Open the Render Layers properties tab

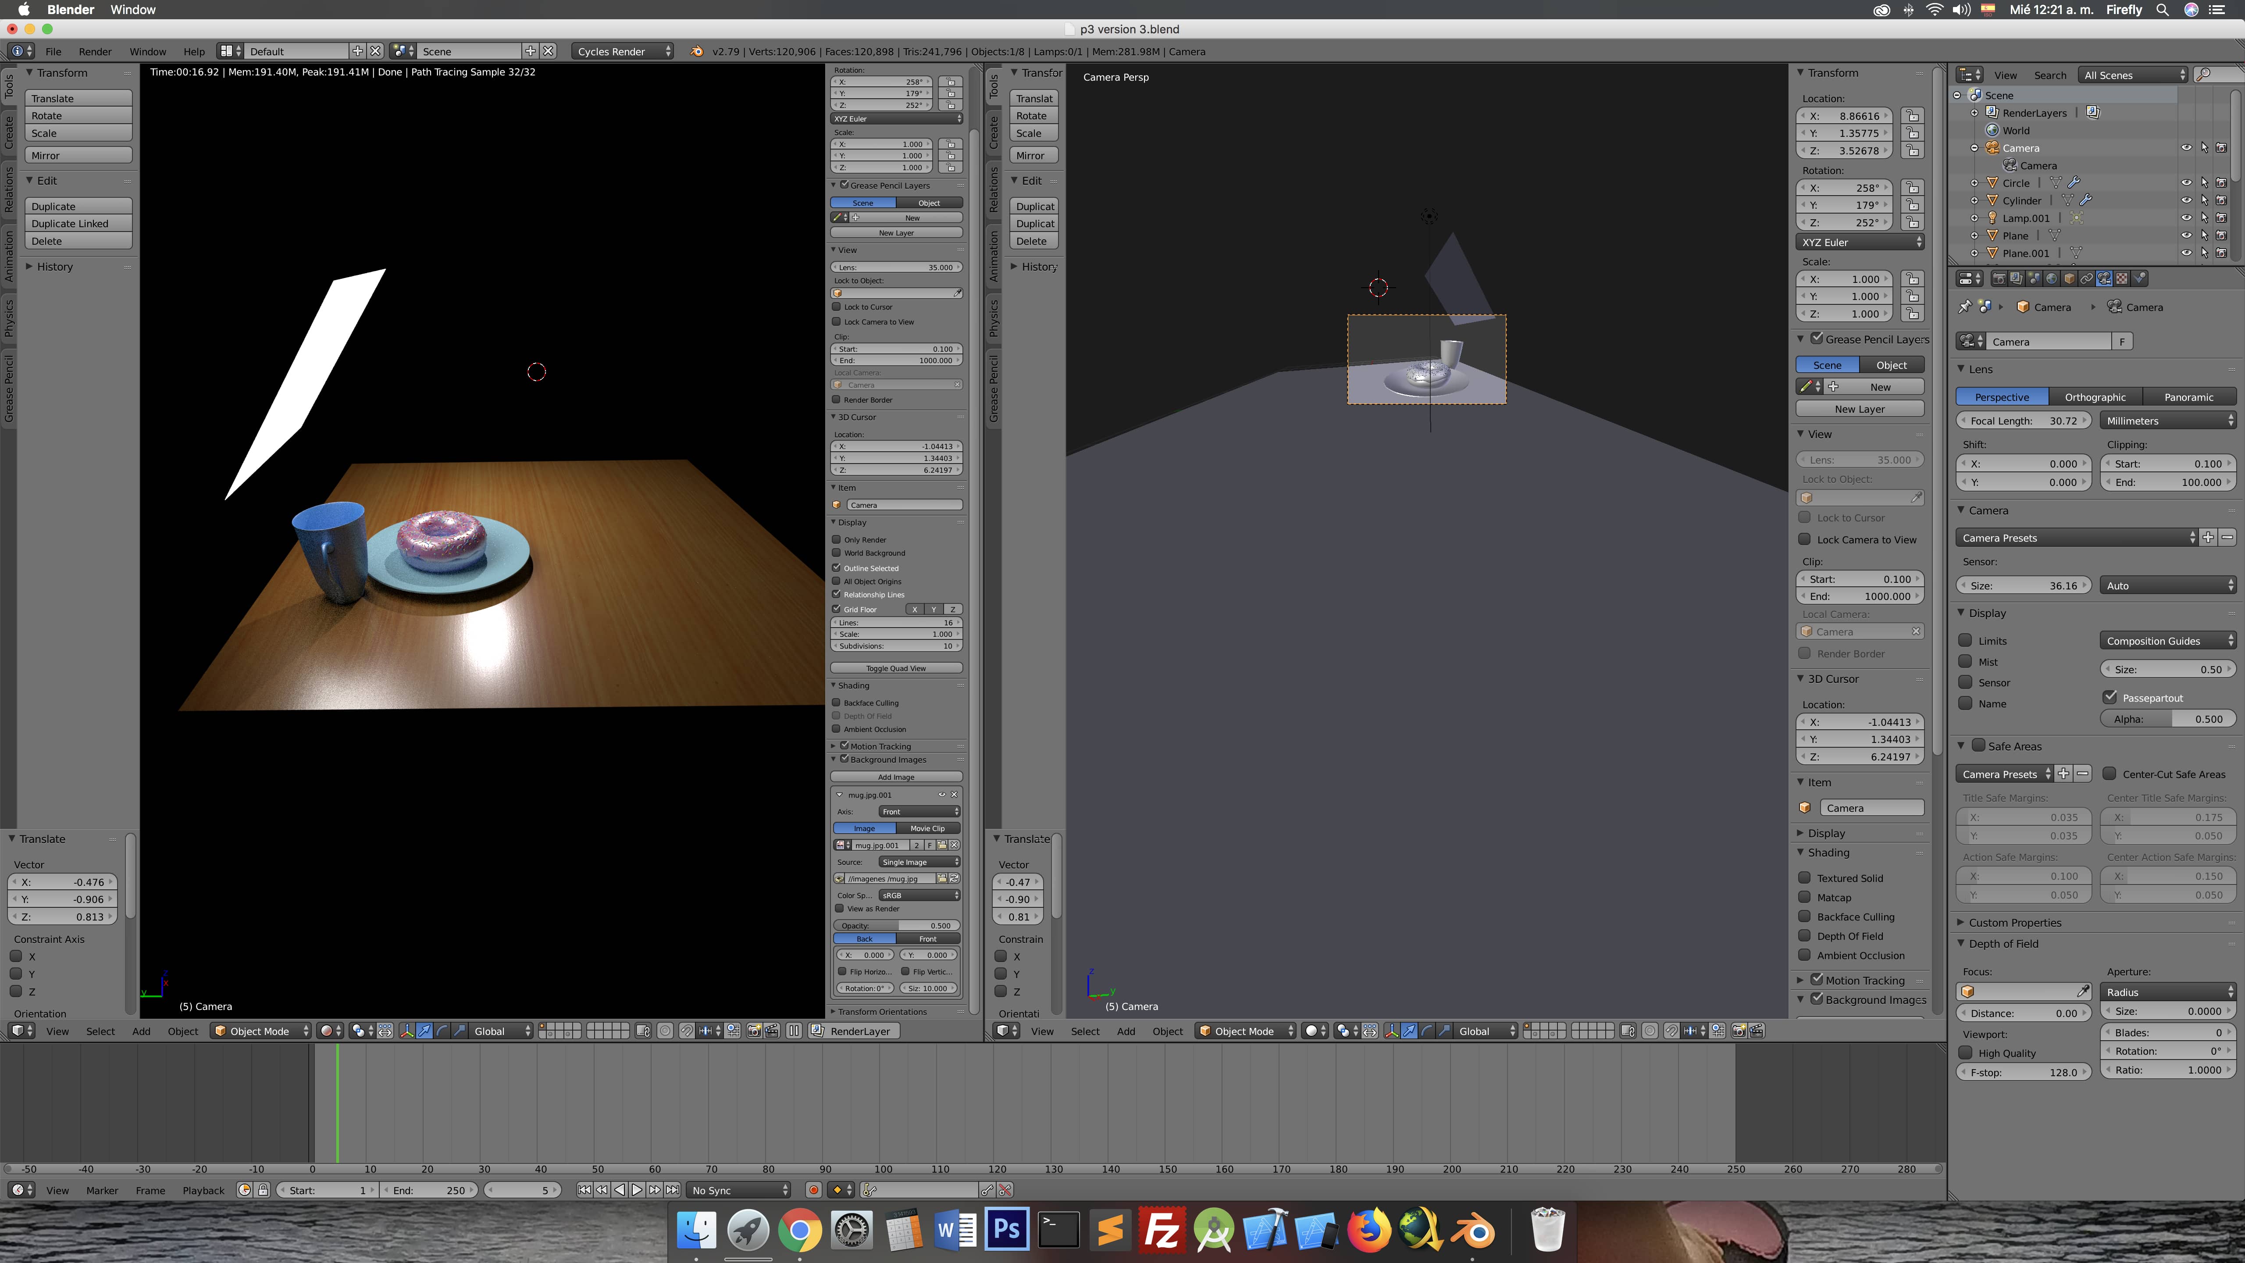pyautogui.click(x=2017, y=279)
